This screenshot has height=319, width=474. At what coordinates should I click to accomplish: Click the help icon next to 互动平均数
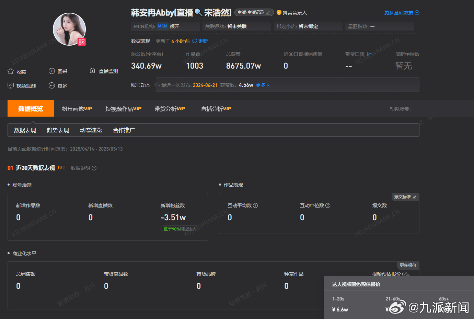[x=255, y=205]
